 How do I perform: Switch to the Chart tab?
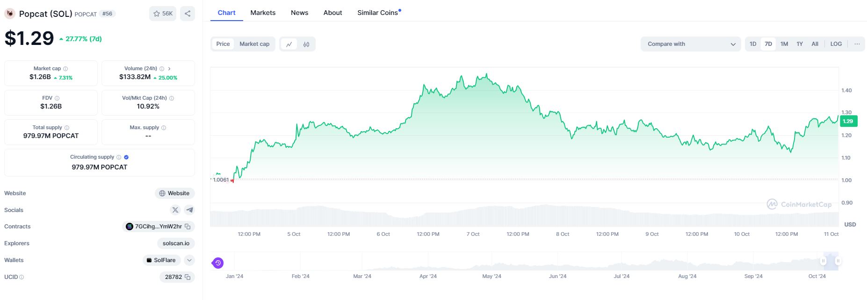tap(227, 13)
